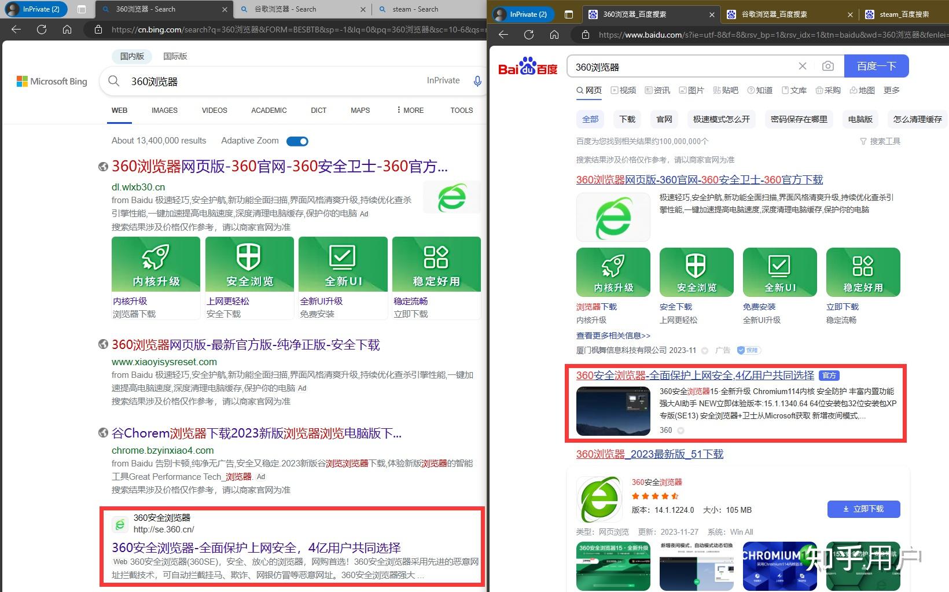Click InPrivate profile badge in Bing window

(35, 9)
